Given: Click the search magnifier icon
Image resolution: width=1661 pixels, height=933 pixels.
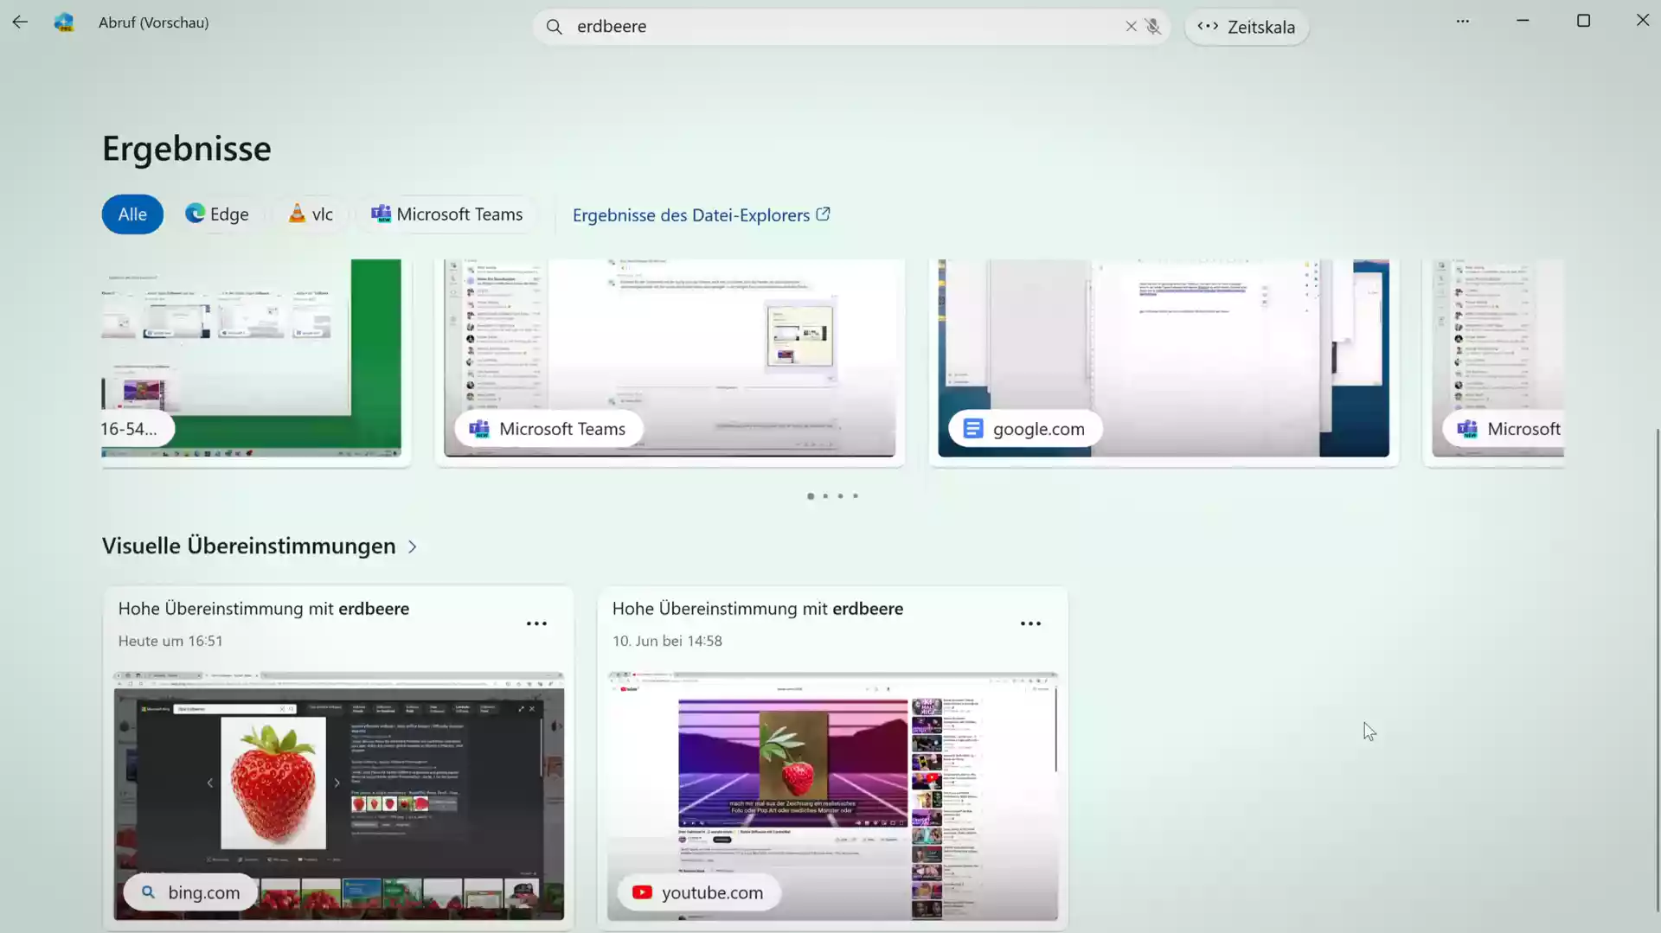Looking at the screenshot, I should click(555, 27).
